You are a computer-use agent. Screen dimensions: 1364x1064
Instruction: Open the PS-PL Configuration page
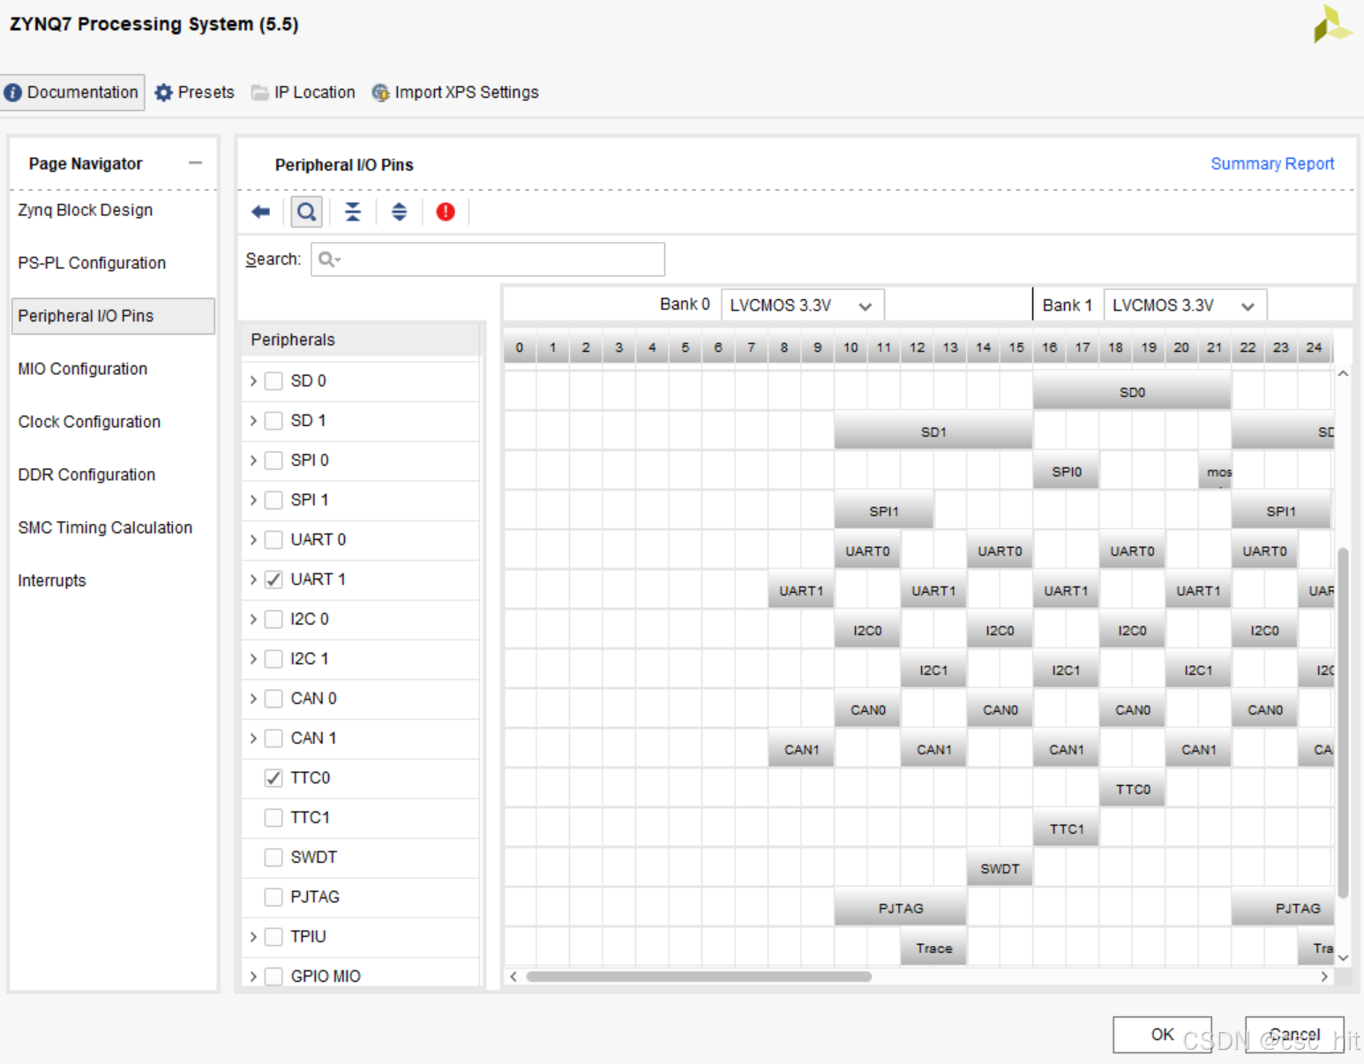tap(92, 263)
